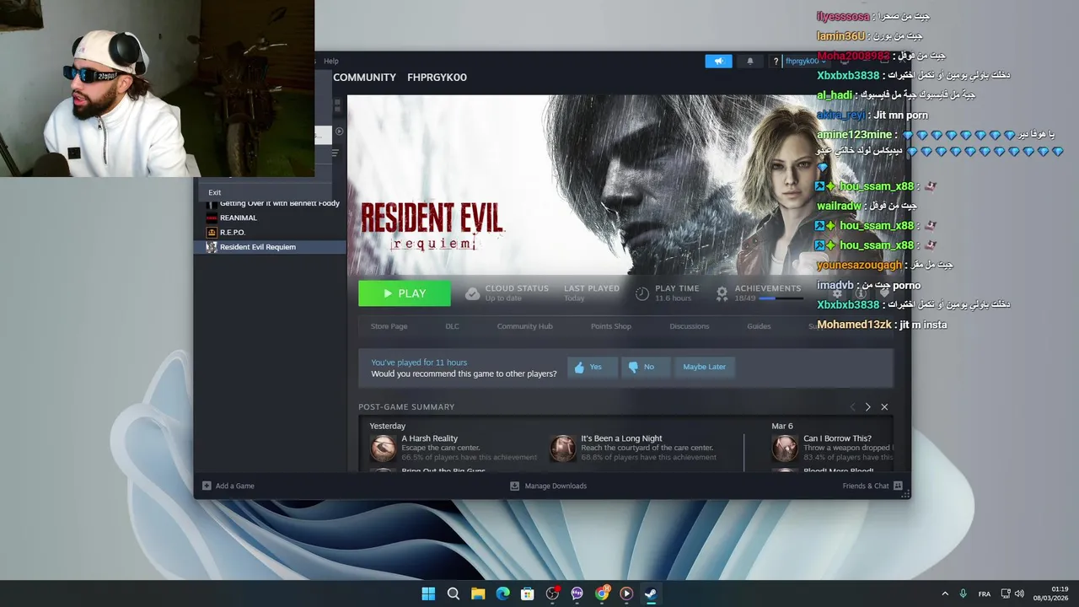
Task: Open the Guides link
Action: point(759,326)
